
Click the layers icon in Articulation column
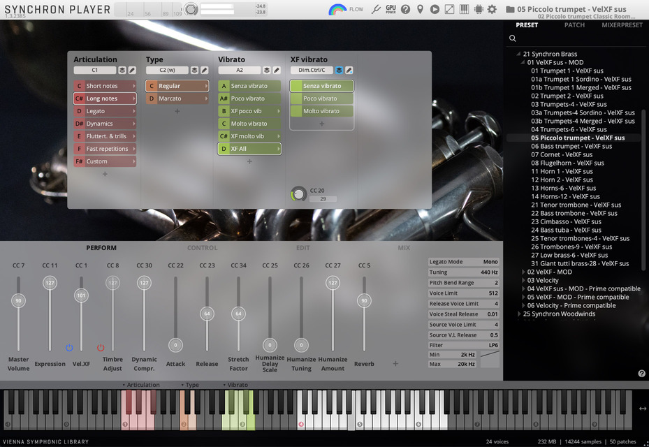(x=122, y=71)
